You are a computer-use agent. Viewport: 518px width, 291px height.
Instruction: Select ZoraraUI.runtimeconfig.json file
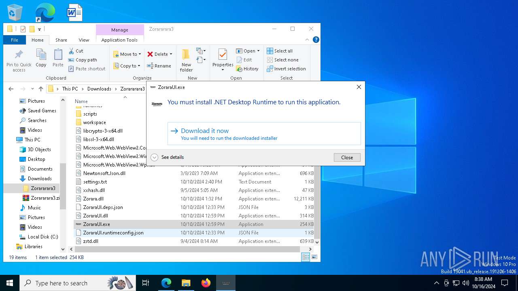113,233
